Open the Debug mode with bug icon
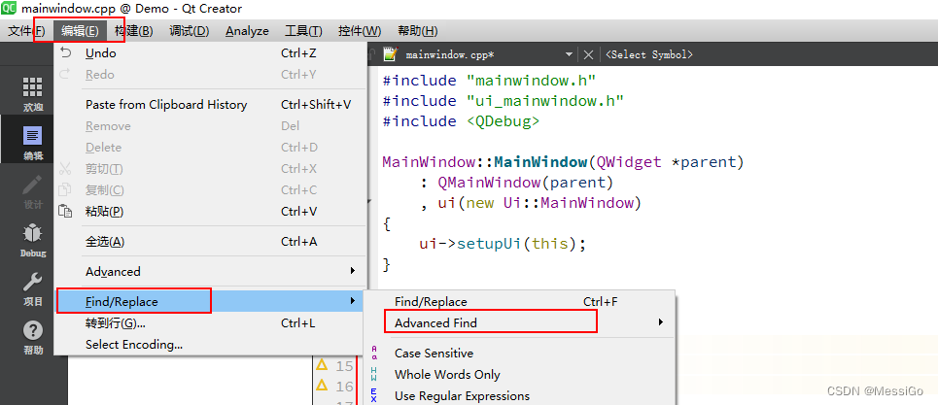 tap(32, 239)
